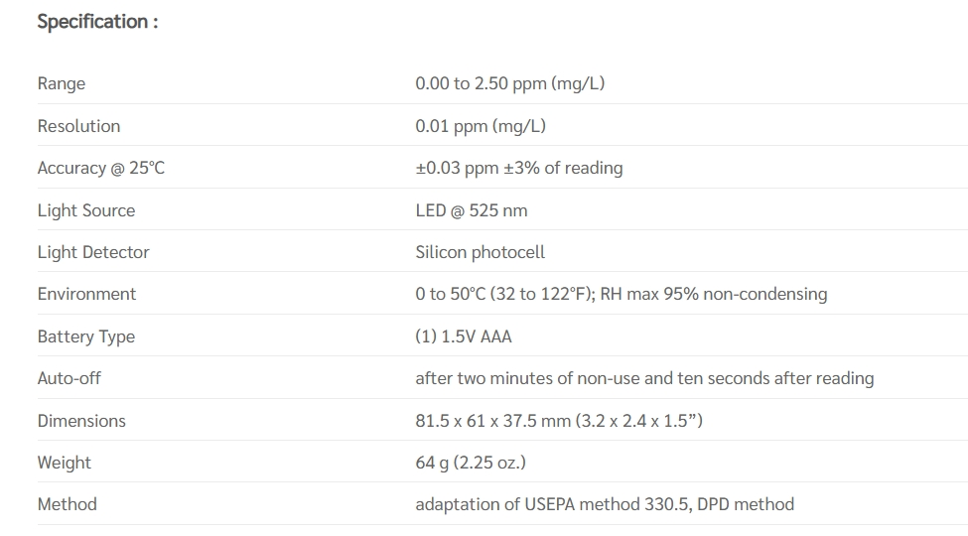Click the Silicon photocell value
Screen dimensions: 968x536
pyautogui.click(x=480, y=252)
